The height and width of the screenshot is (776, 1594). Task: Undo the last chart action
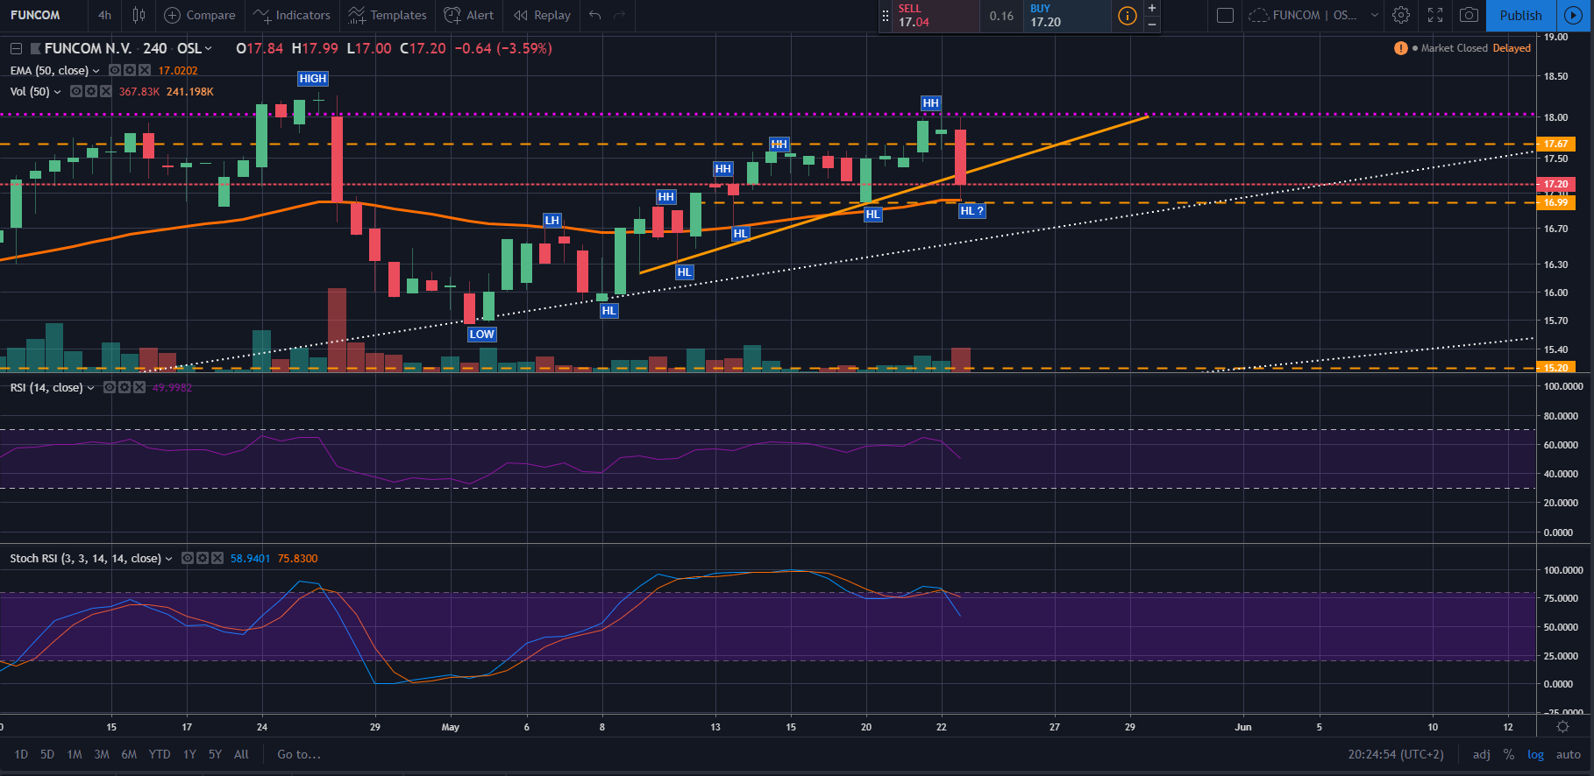595,15
